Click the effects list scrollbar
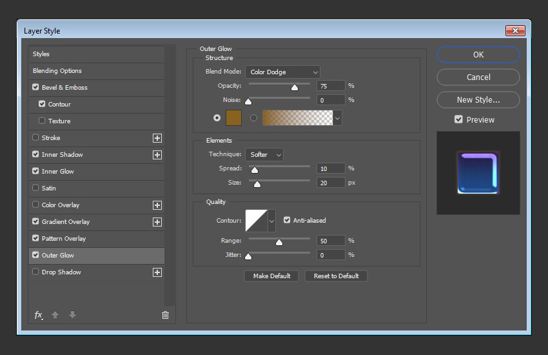The width and height of the screenshot is (548, 355). click(170, 176)
